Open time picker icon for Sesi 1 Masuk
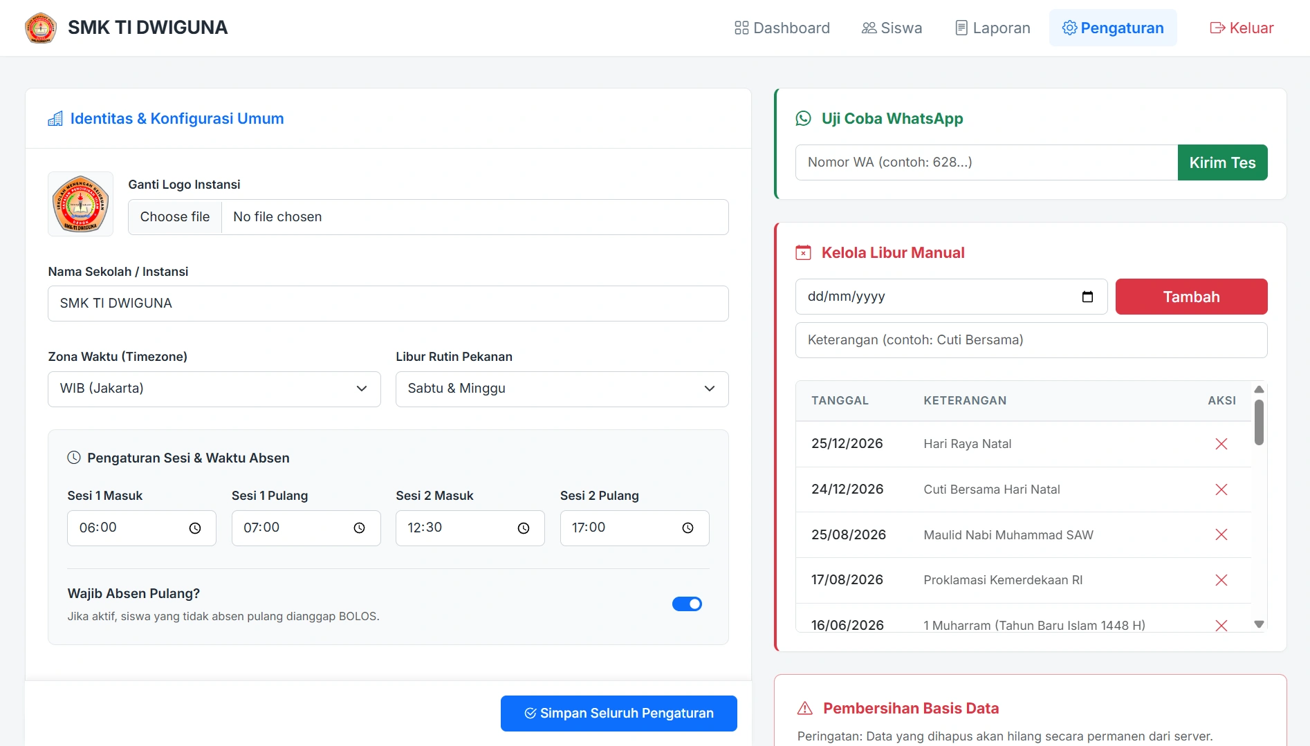 pos(195,528)
